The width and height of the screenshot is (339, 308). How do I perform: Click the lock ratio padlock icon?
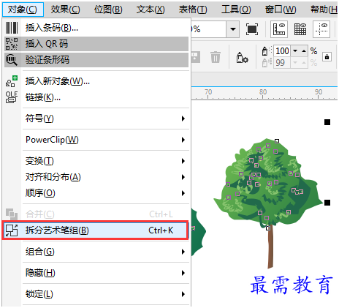(327, 57)
